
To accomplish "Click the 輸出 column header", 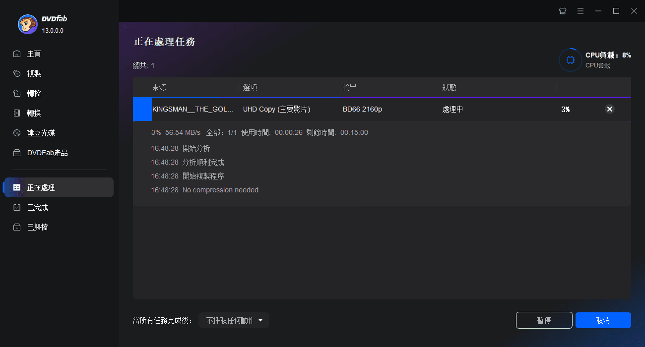I will [350, 87].
